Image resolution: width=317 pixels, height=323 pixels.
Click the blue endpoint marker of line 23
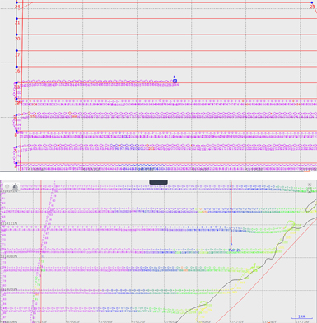[x=312, y=2]
